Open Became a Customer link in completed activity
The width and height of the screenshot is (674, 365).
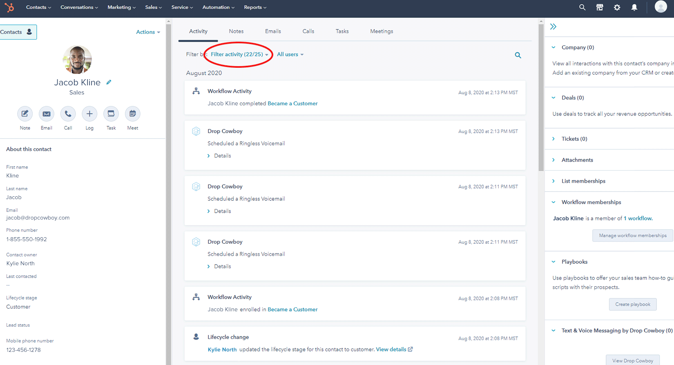292,103
